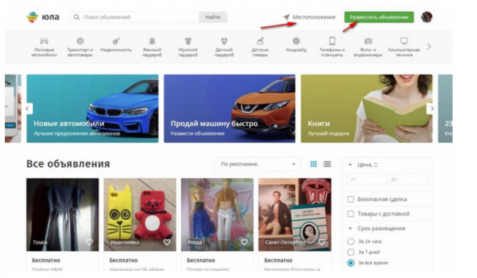Screen dimensions: 477x278
Task: Enable the Безопасная сделка checkbox
Action: (x=351, y=199)
